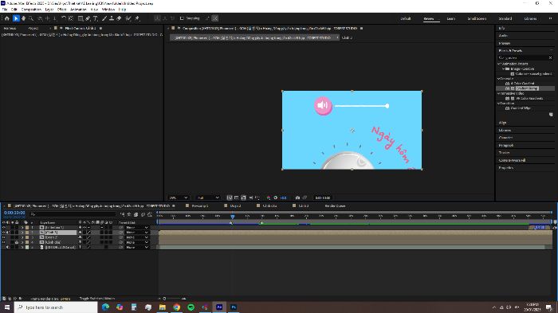
Task: Expand layer 3 properties twirl arrow
Action: tap(22, 237)
